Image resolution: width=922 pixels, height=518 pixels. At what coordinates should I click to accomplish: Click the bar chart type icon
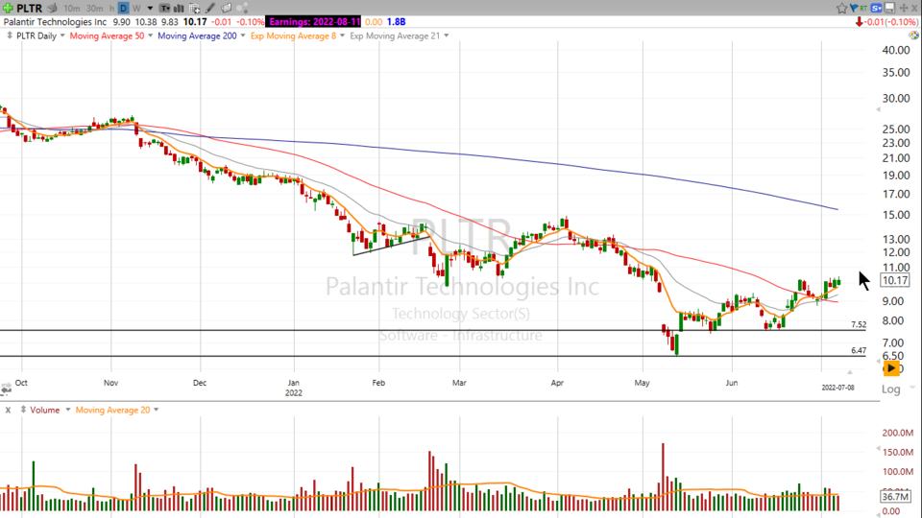(x=179, y=9)
